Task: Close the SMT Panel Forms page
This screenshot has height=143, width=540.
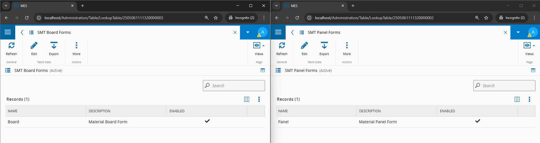Action: coord(505,32)
